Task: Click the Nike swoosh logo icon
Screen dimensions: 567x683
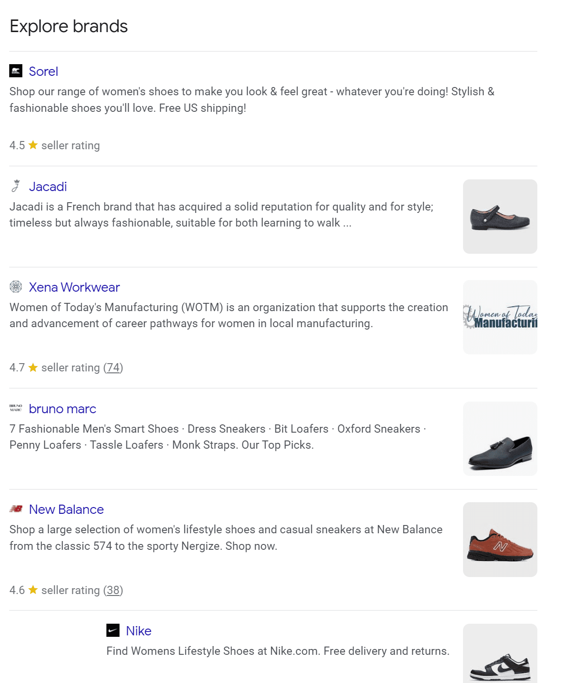Action: click(x=113, y=630)
